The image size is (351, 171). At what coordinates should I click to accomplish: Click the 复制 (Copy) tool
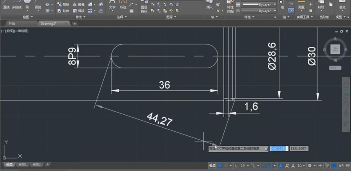click(63, 4)
